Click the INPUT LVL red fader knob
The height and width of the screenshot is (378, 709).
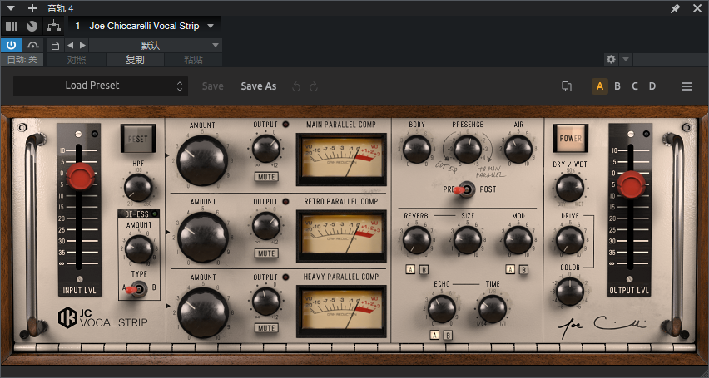81,175
